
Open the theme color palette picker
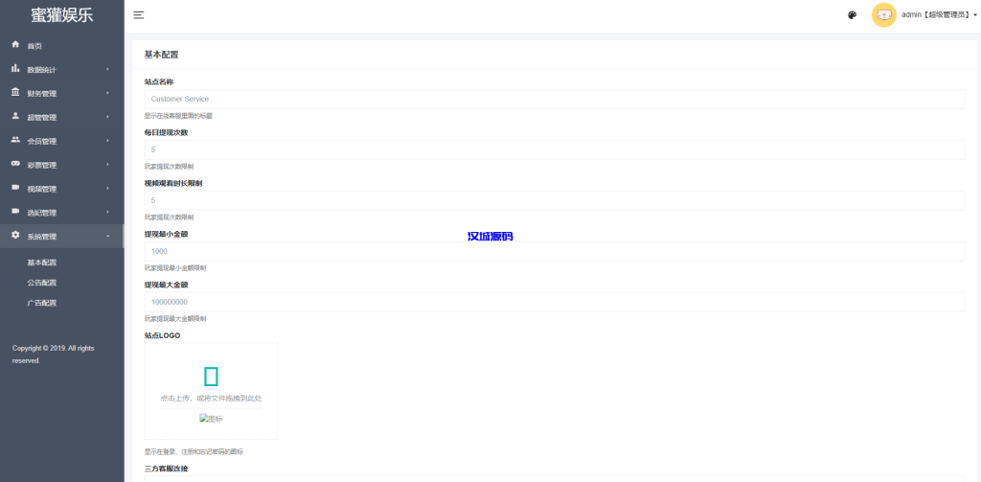853,15
